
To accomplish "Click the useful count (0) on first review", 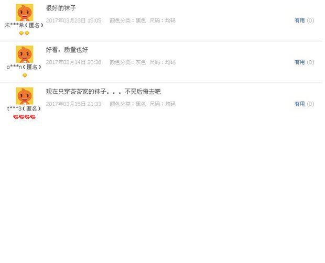I will (x=310, y=20).
